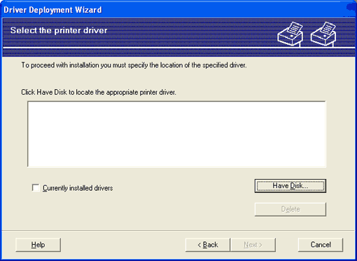Click the Select the printer driver heading

pyautogui.click(x=59, y=30)
